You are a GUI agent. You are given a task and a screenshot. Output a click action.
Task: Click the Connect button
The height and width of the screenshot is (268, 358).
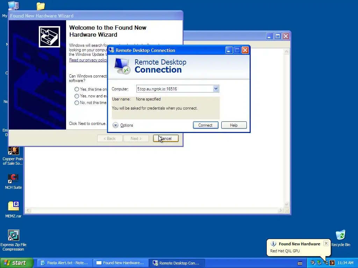click(206, 125)
